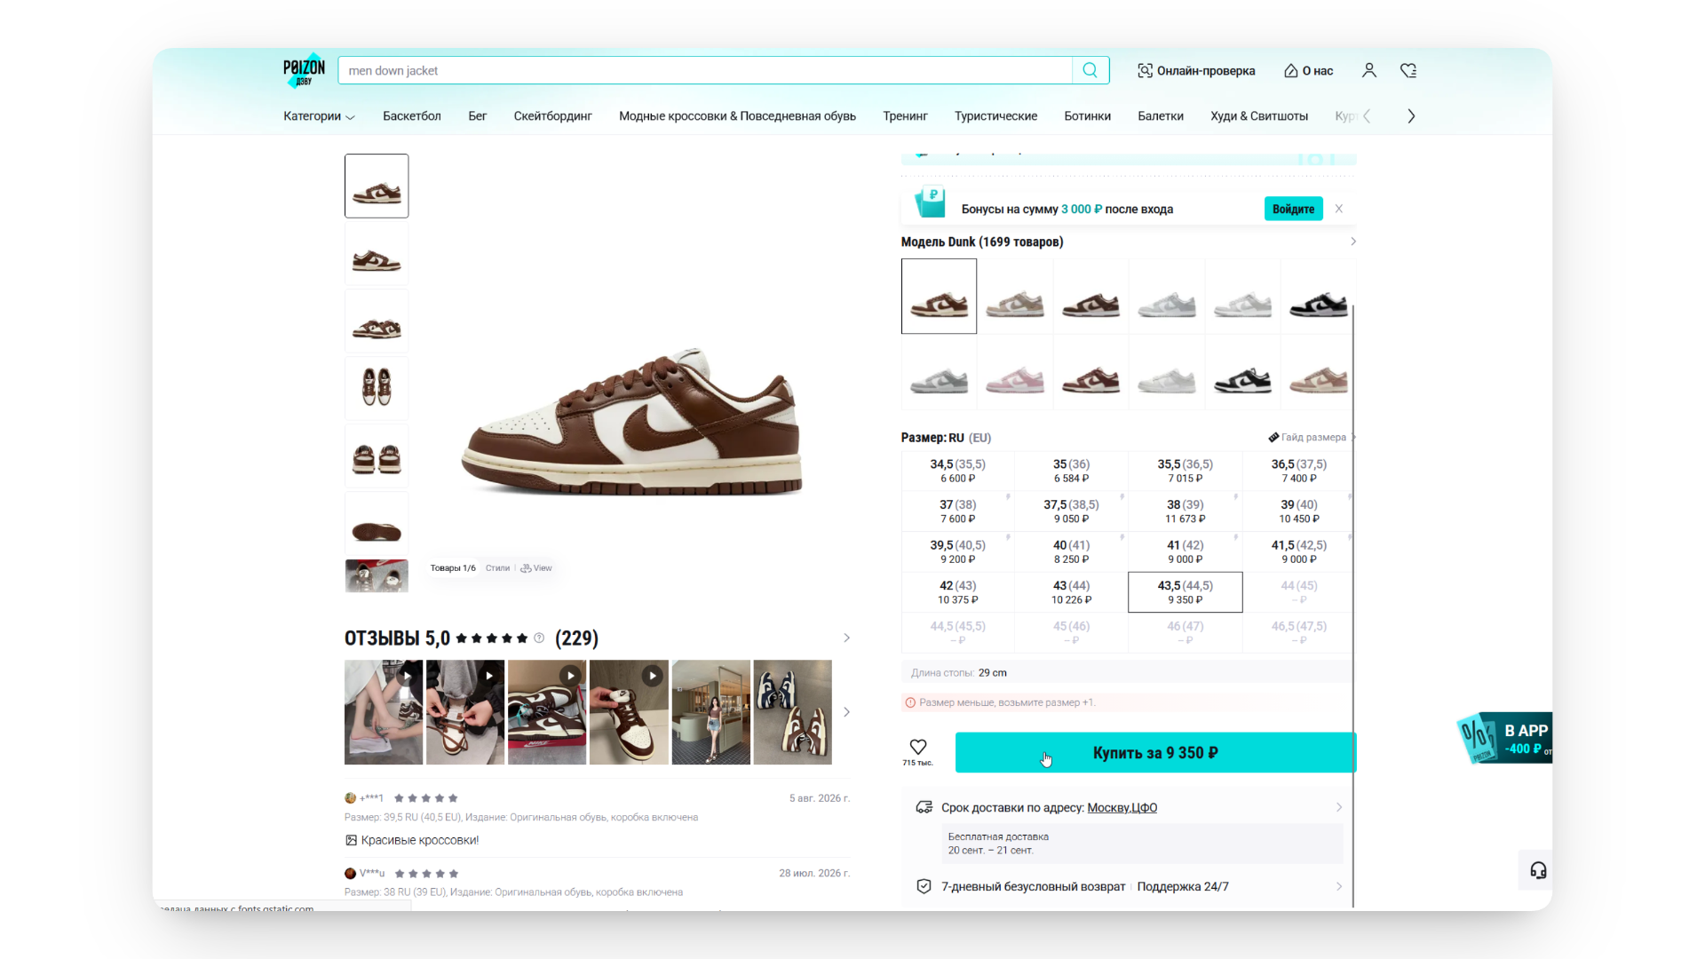This screenshot has width=1705, height=959.
Task: Select size 39 (40) for 10 450 ₽
Action: [x=1298, y=511]
